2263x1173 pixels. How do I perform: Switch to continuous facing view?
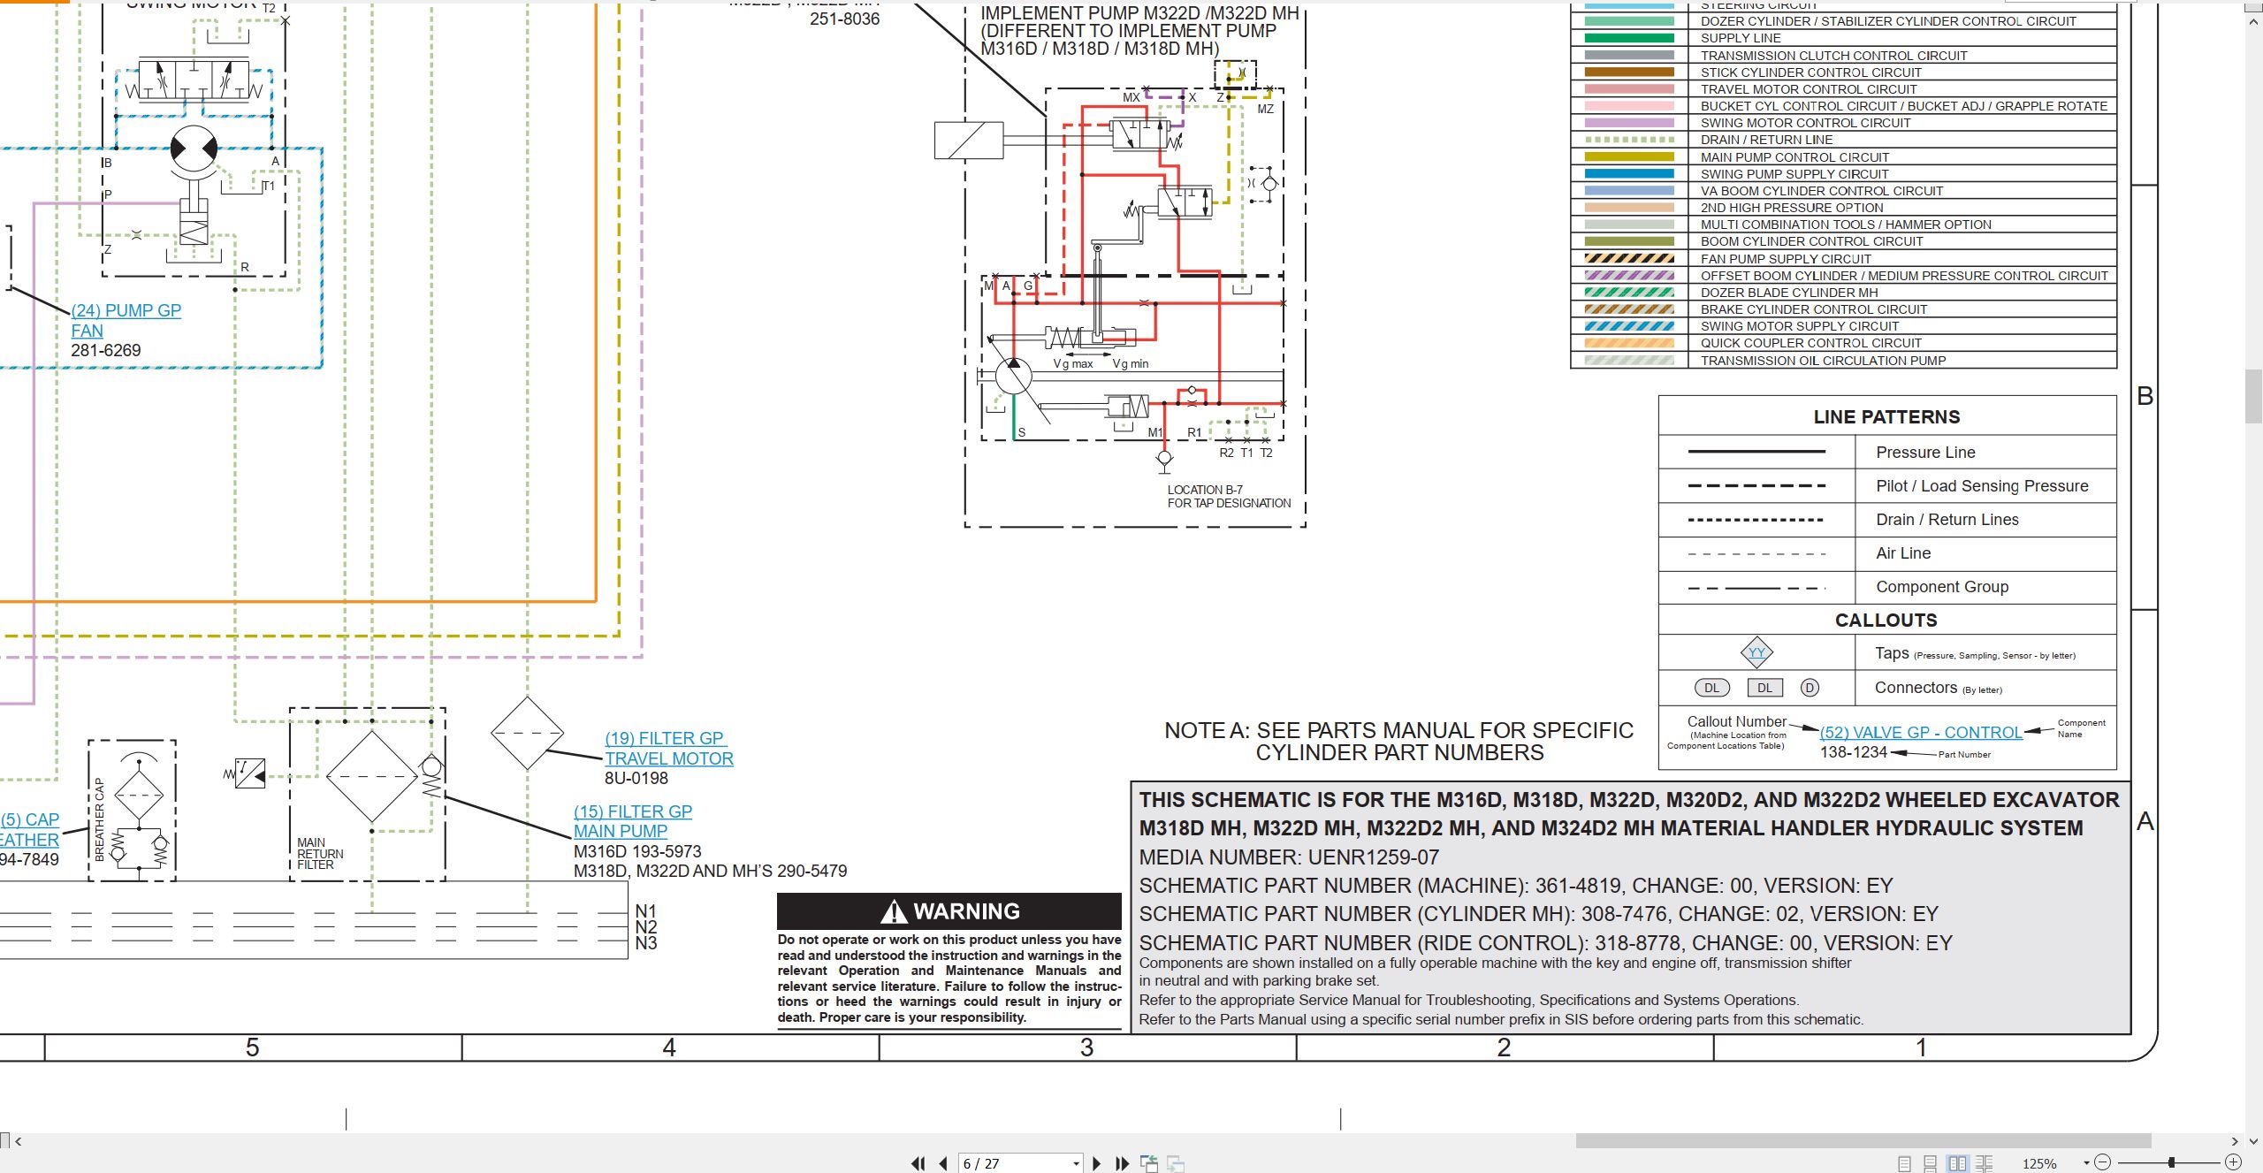click(1985, 1163)
